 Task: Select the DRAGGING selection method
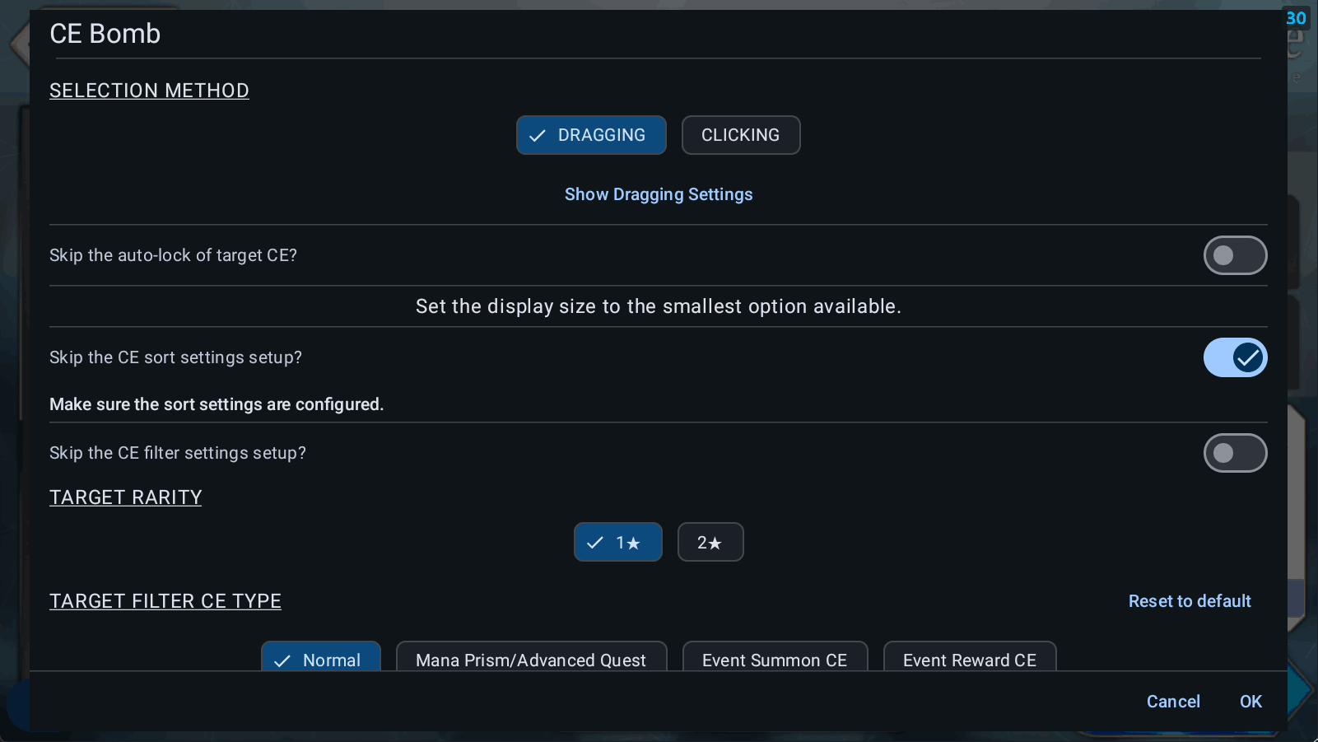[591, 135]
